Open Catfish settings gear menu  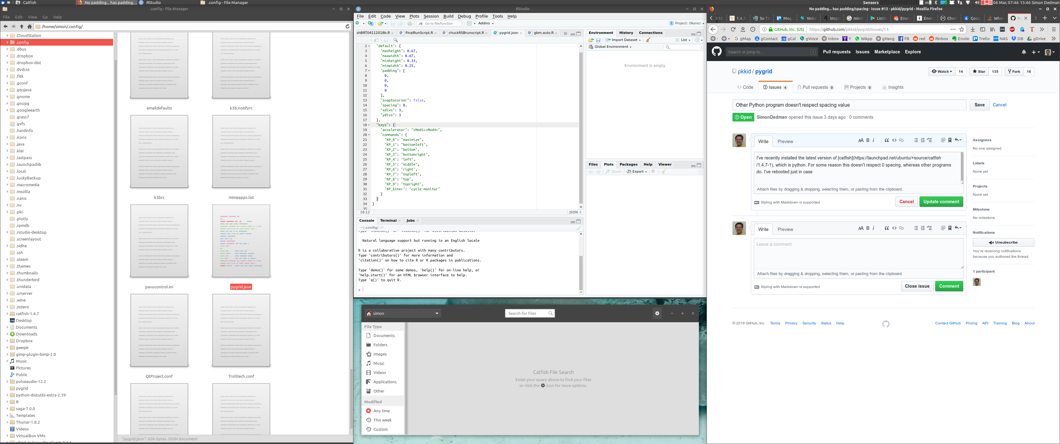[x=657, y=314]
